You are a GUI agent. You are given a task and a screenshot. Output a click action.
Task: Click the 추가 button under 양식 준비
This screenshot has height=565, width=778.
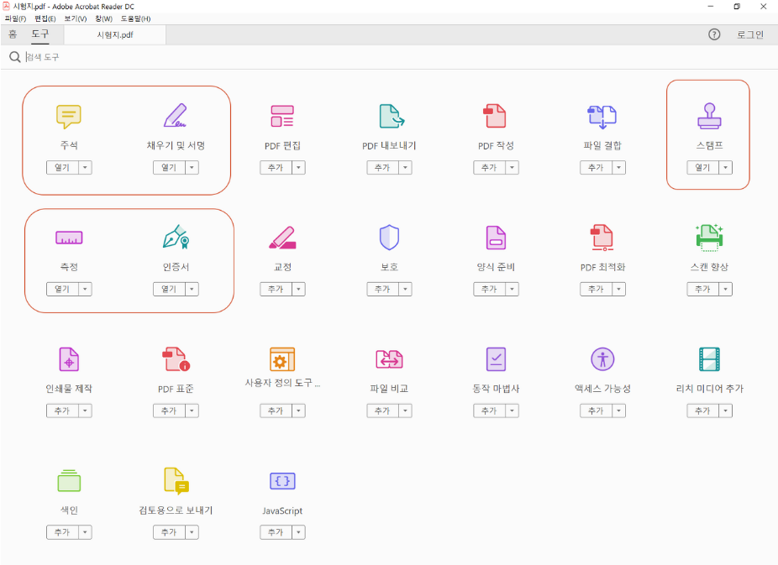[x=490, y=289]
